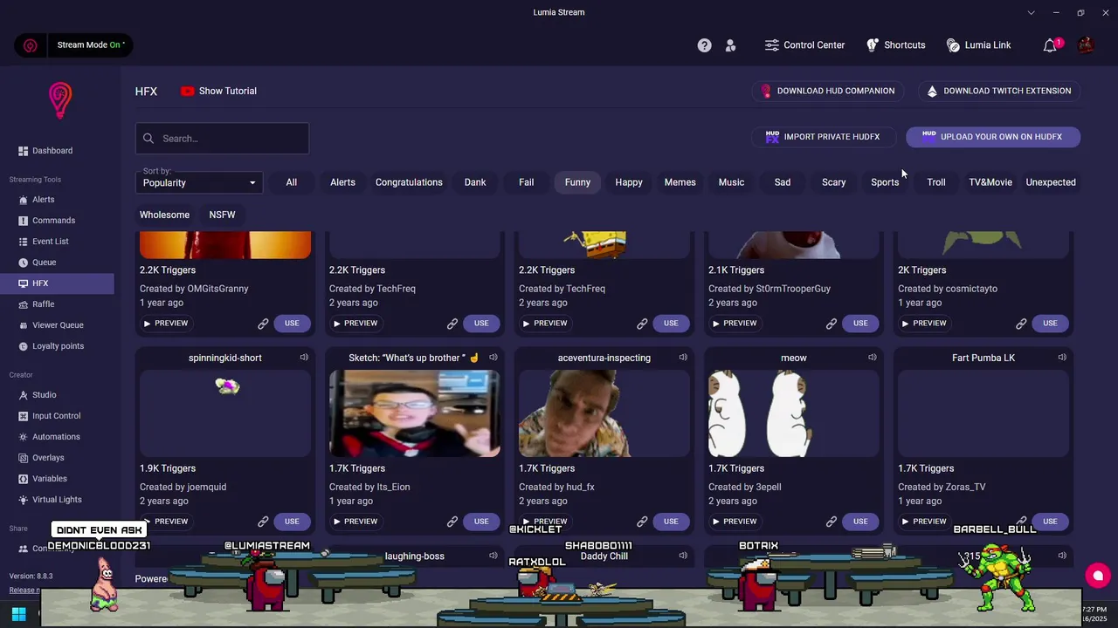Toggle sound icon on meow card

coord(873,358)
